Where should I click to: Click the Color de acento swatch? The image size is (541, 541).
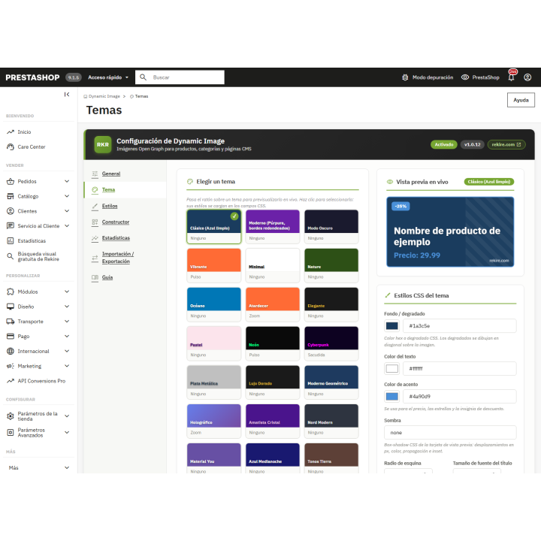tap(391, 397)
